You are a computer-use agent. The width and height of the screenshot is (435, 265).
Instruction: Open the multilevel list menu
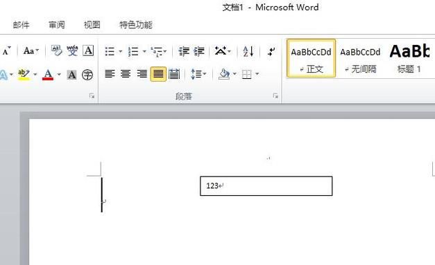[159, 51]
